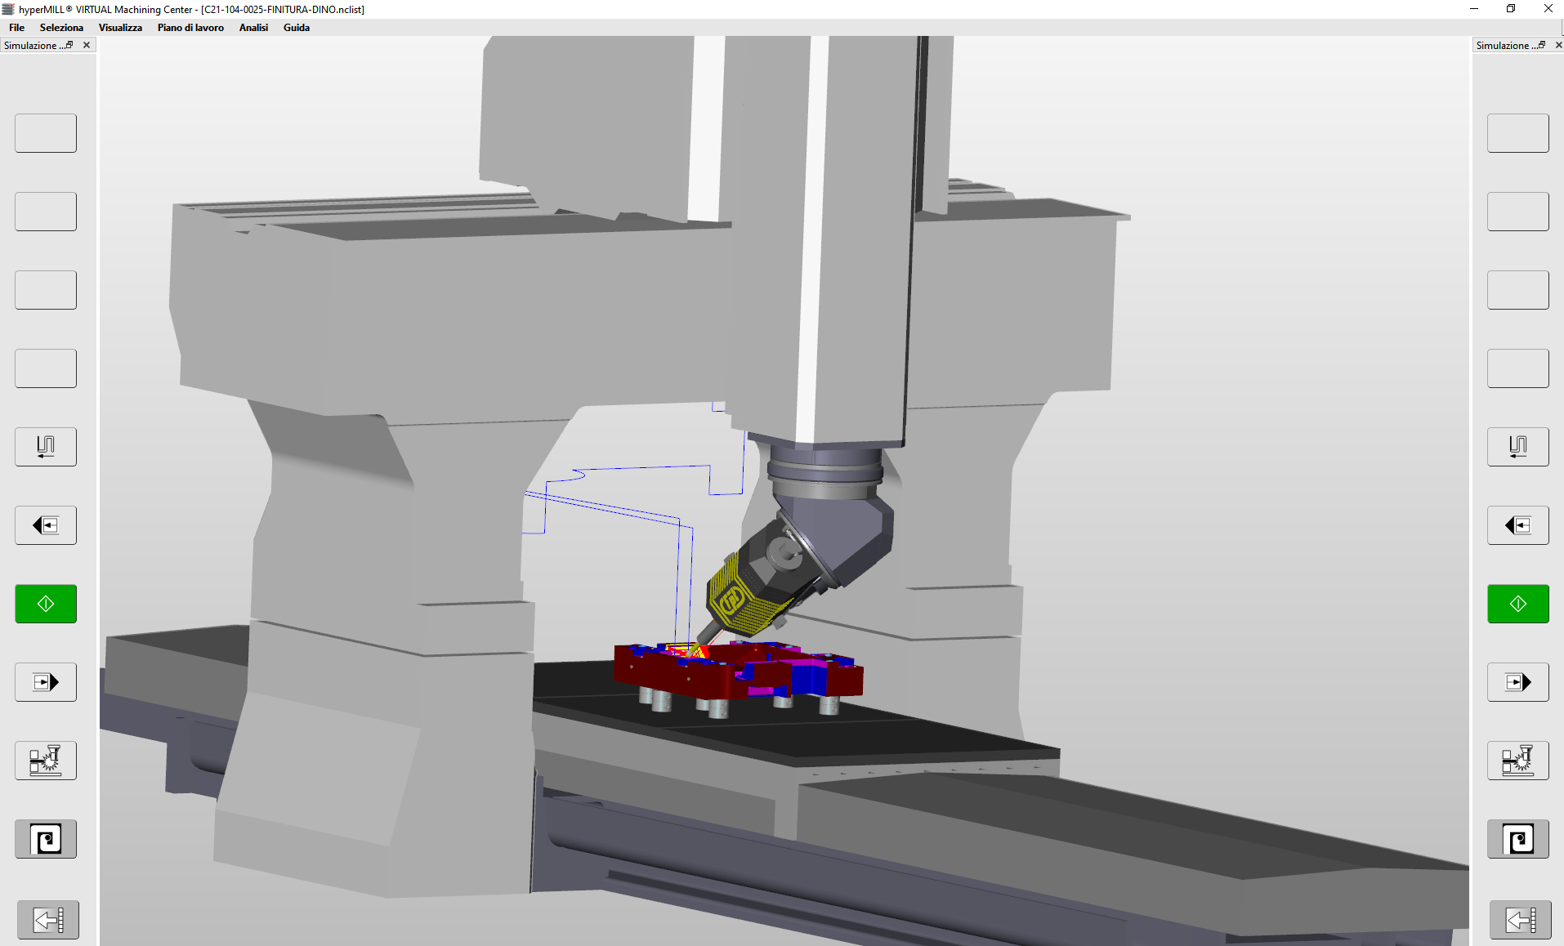This screenshot has width=1564, height=946.
Task: Jump to start with left panel's bottom arrow icon
Action: click(48, 920)
